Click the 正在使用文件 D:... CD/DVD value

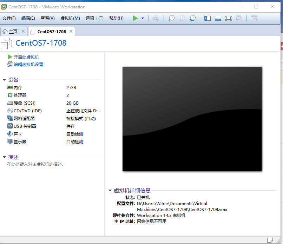pos(83,111)
